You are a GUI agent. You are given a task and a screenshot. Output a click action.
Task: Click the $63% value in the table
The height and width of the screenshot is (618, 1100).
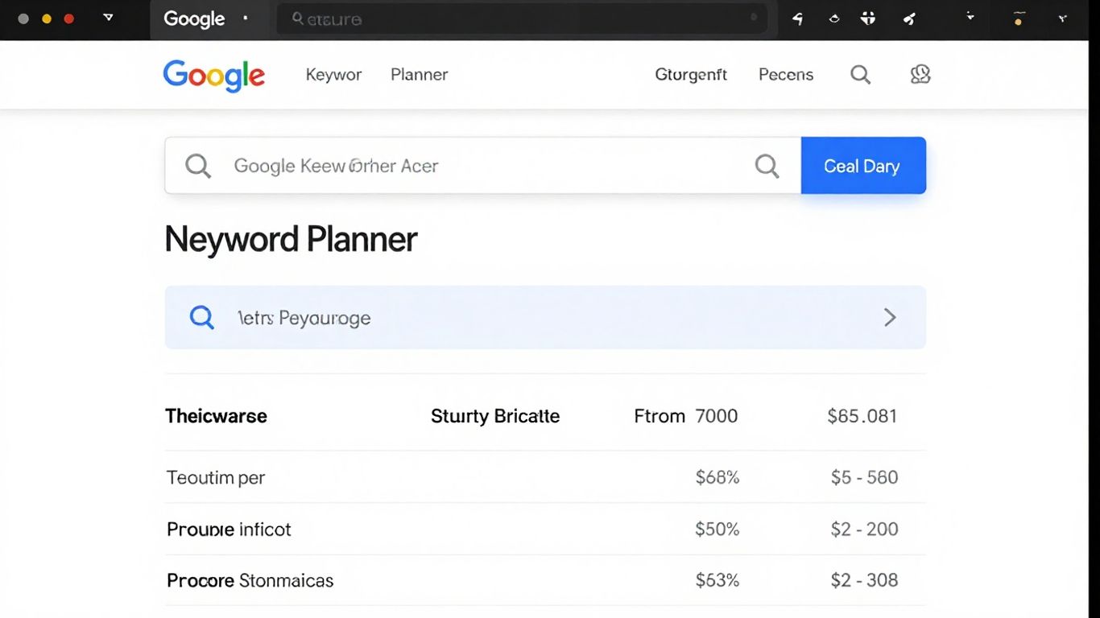pyautogui.click(x=717, y=580)
